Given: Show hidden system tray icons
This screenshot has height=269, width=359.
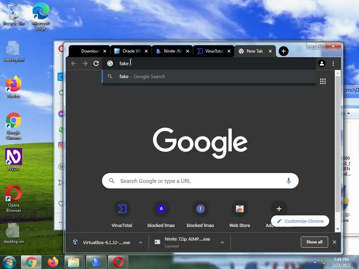Looking at the screenshot, I should (315, 262).
